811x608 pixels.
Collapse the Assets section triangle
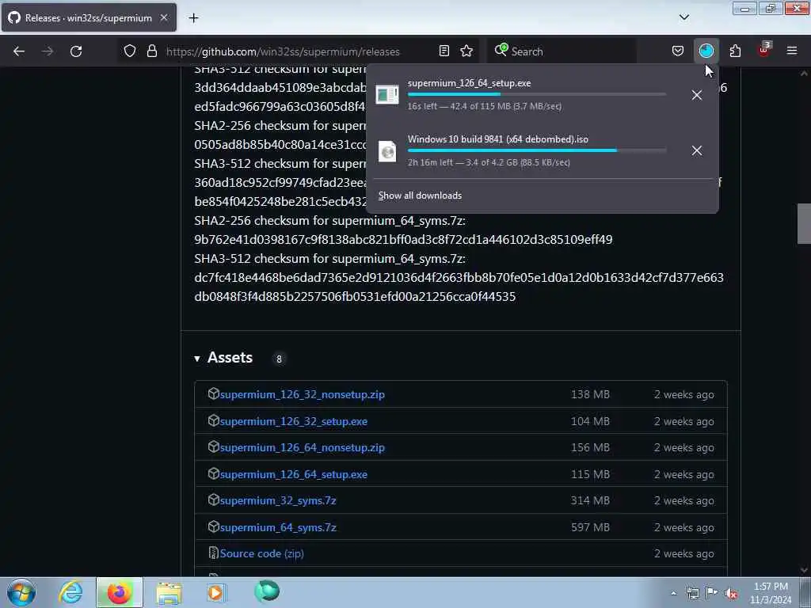[197, 359]
